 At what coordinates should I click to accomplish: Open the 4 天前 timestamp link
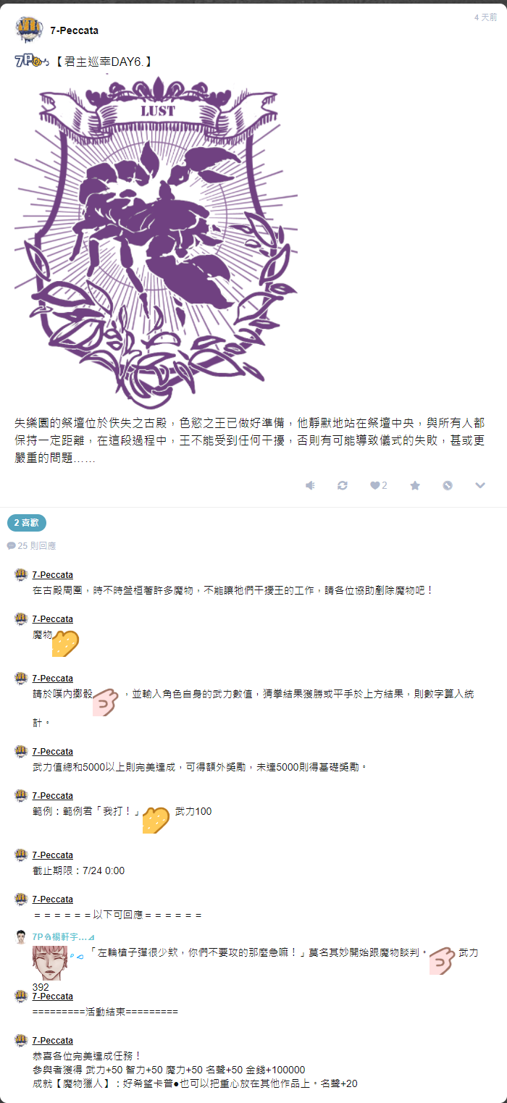pos(485,17)
